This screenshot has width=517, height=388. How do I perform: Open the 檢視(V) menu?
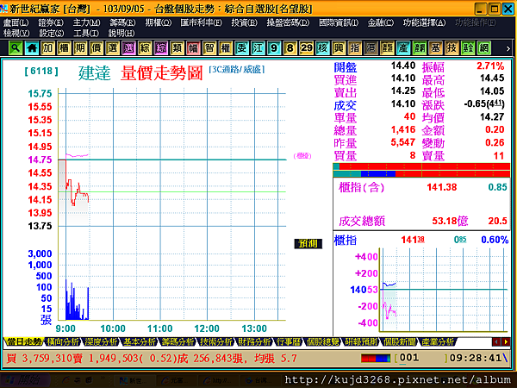[16, 33]
